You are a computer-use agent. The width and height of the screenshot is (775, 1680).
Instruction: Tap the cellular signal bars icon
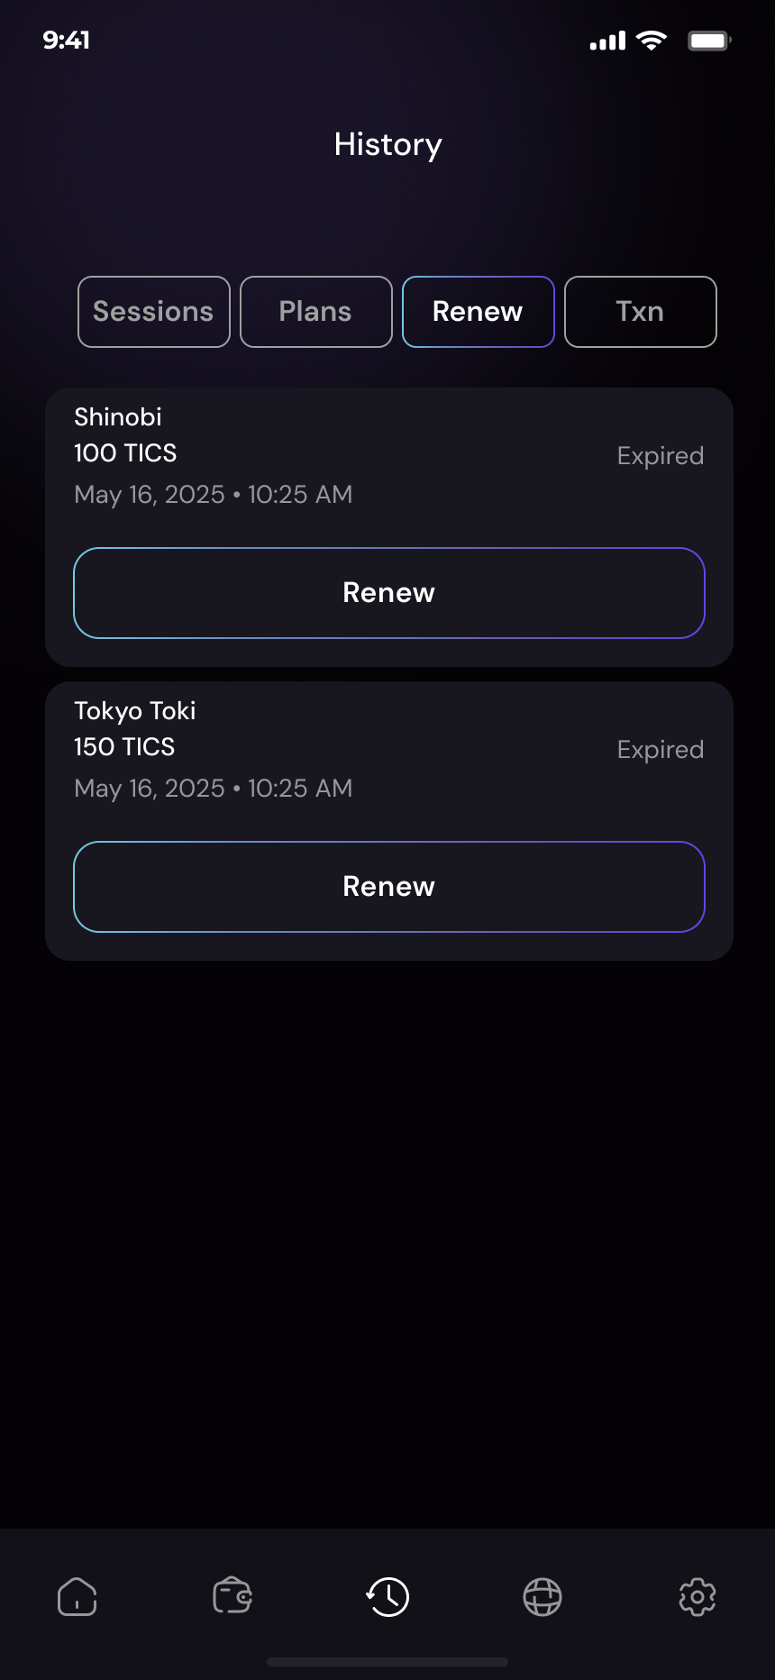click(x=607, y=41)
